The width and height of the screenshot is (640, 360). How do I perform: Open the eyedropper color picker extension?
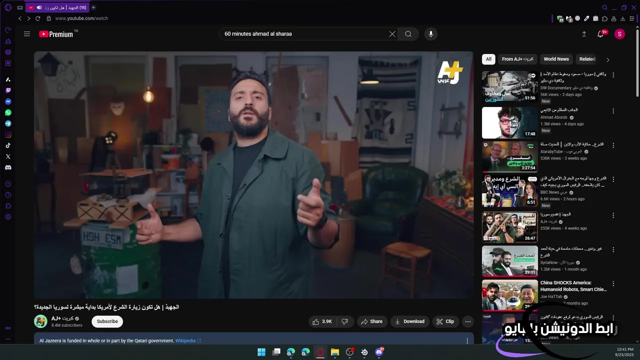pos(586,18)
